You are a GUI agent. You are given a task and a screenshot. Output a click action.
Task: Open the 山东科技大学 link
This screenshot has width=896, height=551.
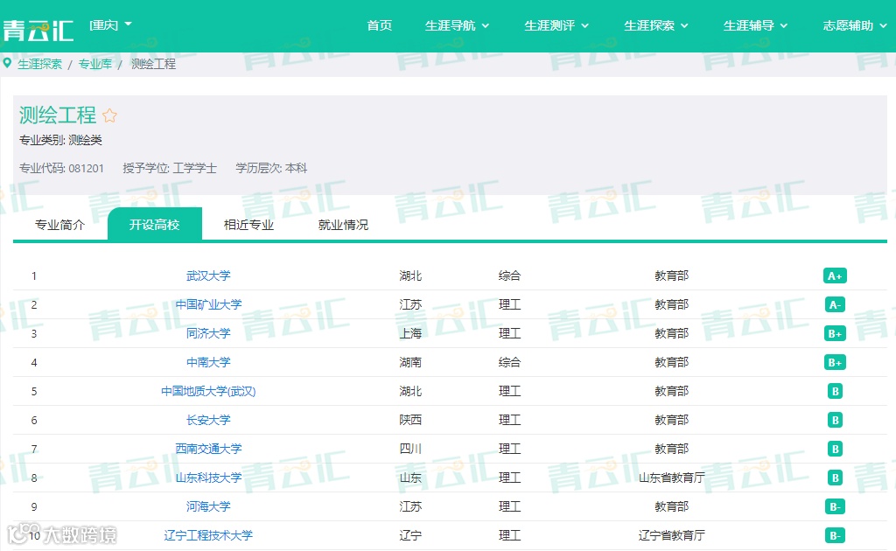[x=208, y=478]
